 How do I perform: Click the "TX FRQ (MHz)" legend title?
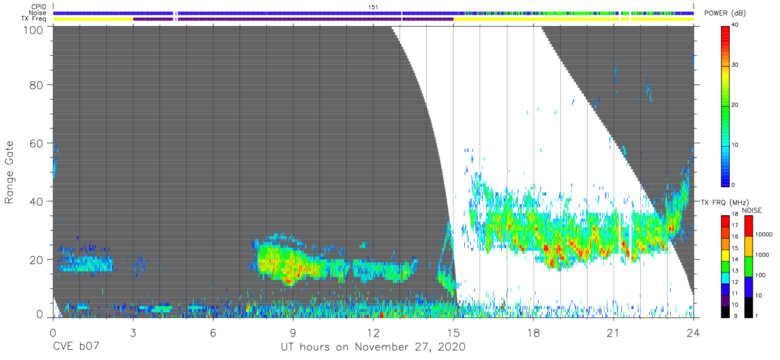(725, 202)
